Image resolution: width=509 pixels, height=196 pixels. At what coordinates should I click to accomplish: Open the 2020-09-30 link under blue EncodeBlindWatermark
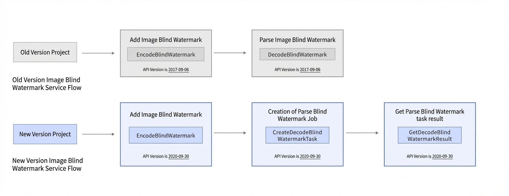click(179, 156)
